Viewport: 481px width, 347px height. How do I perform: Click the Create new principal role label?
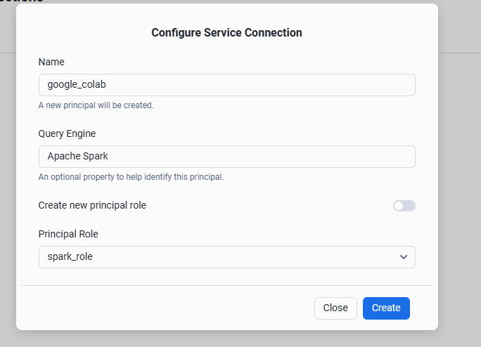pos(92,205)
